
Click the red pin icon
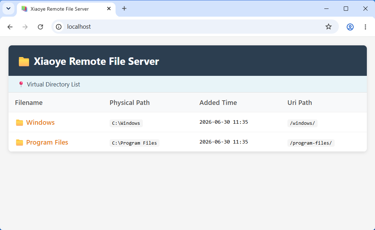[21, 84]
